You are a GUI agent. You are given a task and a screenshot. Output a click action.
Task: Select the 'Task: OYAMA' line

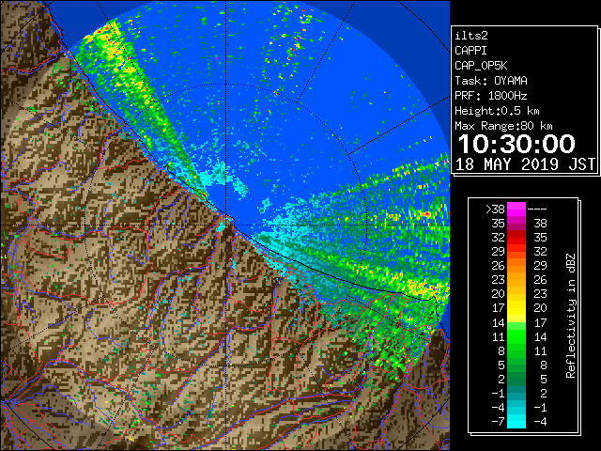491,81
